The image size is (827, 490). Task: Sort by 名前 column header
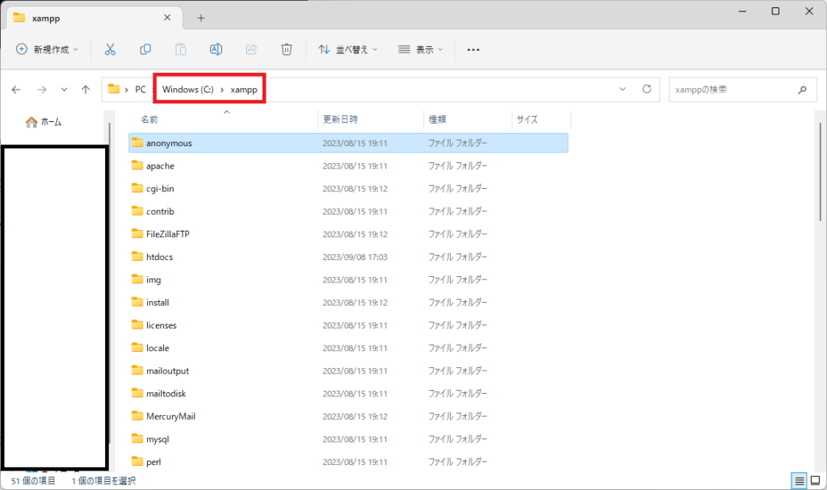click(149, 119)
